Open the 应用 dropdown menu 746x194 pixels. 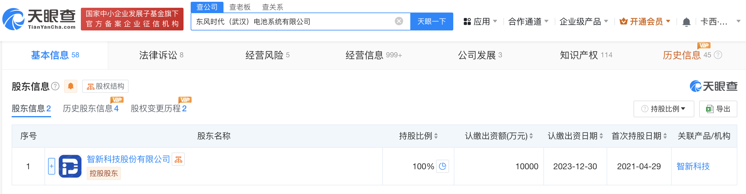click(480, 21)
